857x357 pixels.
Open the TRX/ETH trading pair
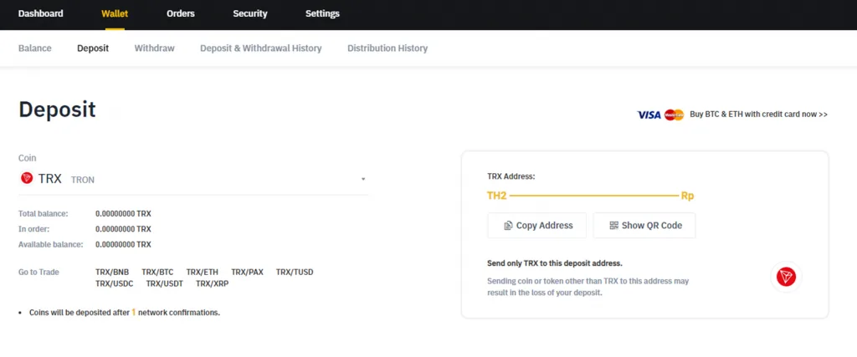pyautogui.click(x=203, y=272)
